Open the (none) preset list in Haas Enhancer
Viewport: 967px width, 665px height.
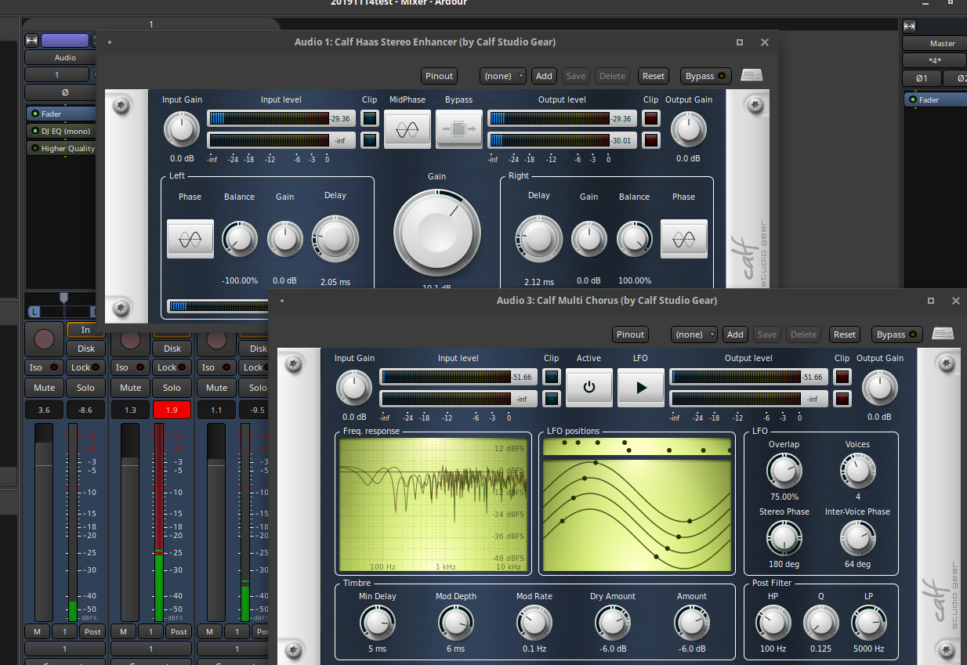[502, 75]
